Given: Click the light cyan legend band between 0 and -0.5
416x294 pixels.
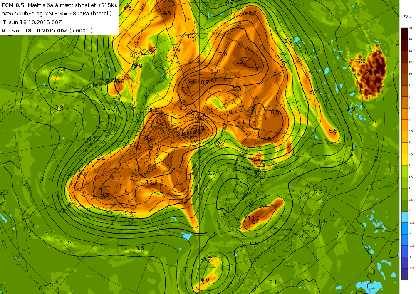Looking at the screenshot, I should 405,217.
